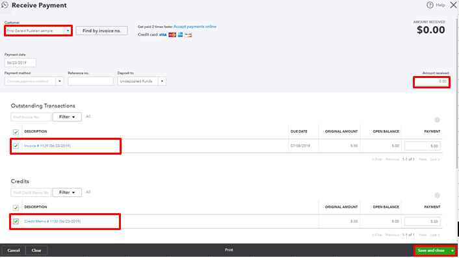Follow the Accept payments online link
This screenshot has height=258, width=459.
(195, 27)
